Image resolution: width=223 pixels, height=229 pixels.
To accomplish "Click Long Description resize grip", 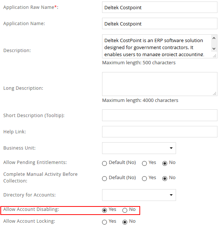I will tap(214, 93).
